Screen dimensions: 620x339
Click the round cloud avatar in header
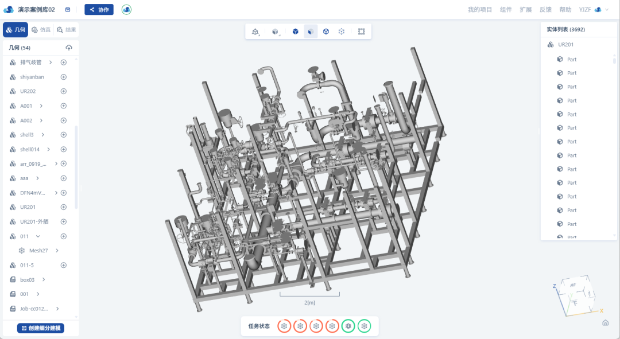(x=126, y=10)
